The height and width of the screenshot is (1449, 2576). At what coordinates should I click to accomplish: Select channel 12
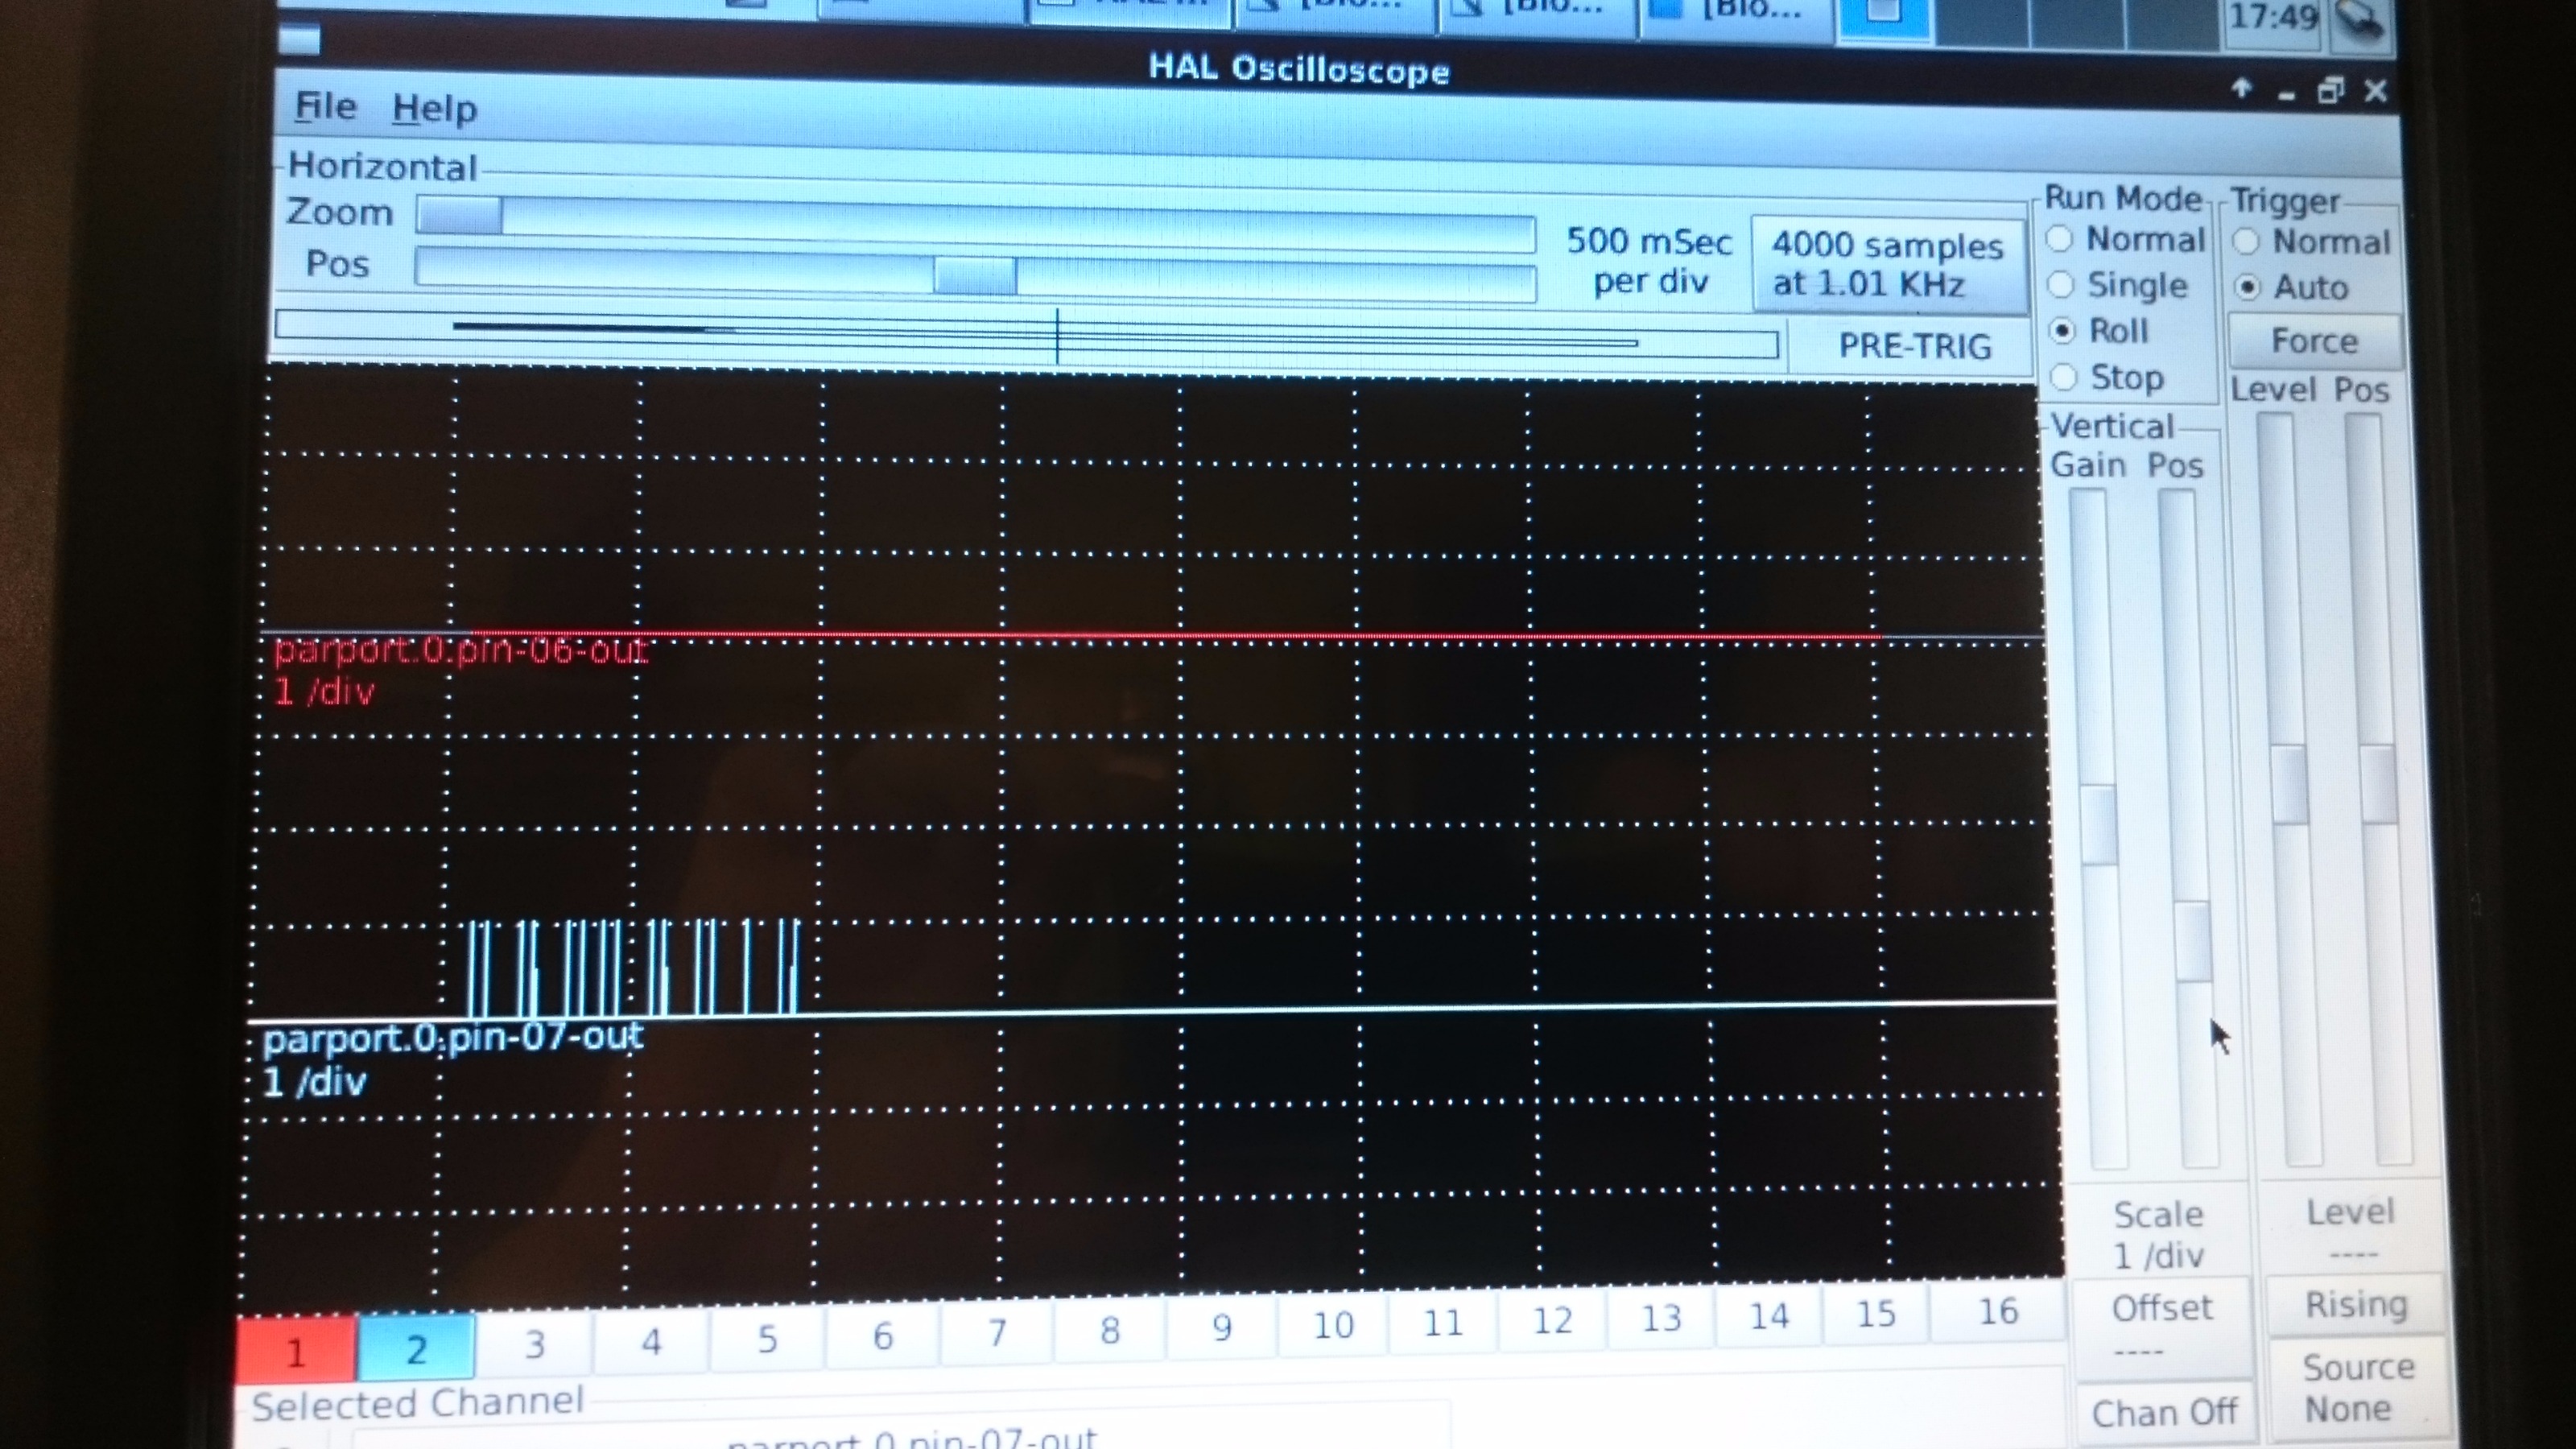pos(1552,1320)
